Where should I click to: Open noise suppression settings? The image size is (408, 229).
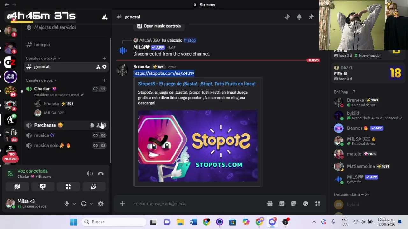(90, 174)
